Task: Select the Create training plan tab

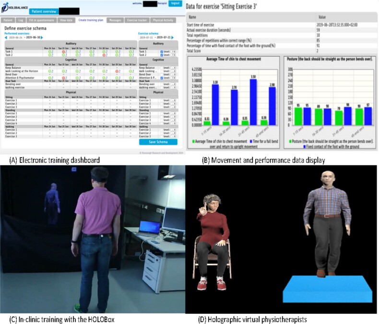Action: coord(91,20)
